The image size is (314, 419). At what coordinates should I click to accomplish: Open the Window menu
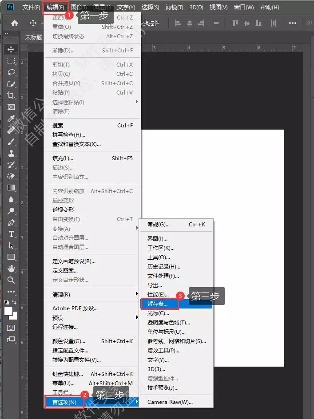pos(244,7)
